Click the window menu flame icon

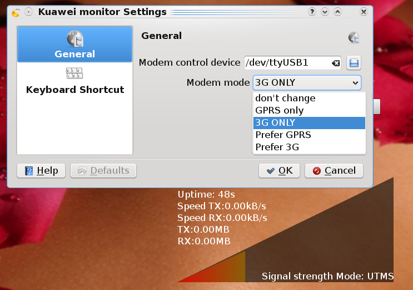point(16,12)
